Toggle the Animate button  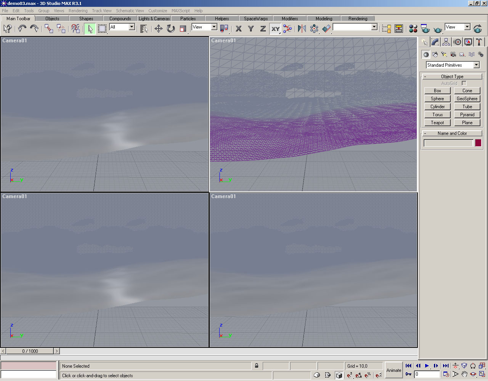click(x=394, y=370)
